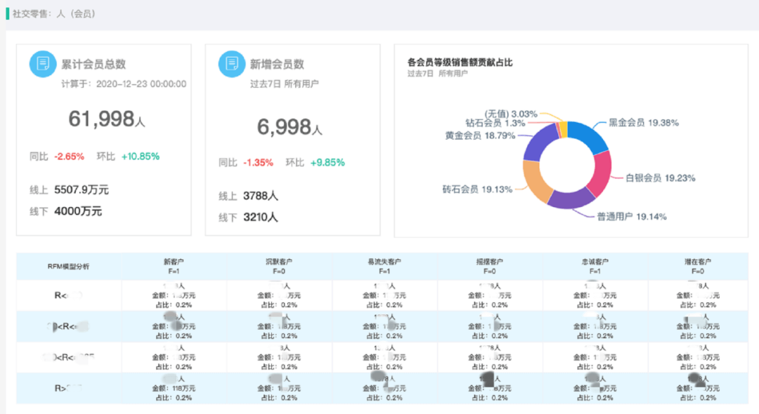Select the 沉默客户 F=0 column header
759x414 pixels.
tap(279, 266)
